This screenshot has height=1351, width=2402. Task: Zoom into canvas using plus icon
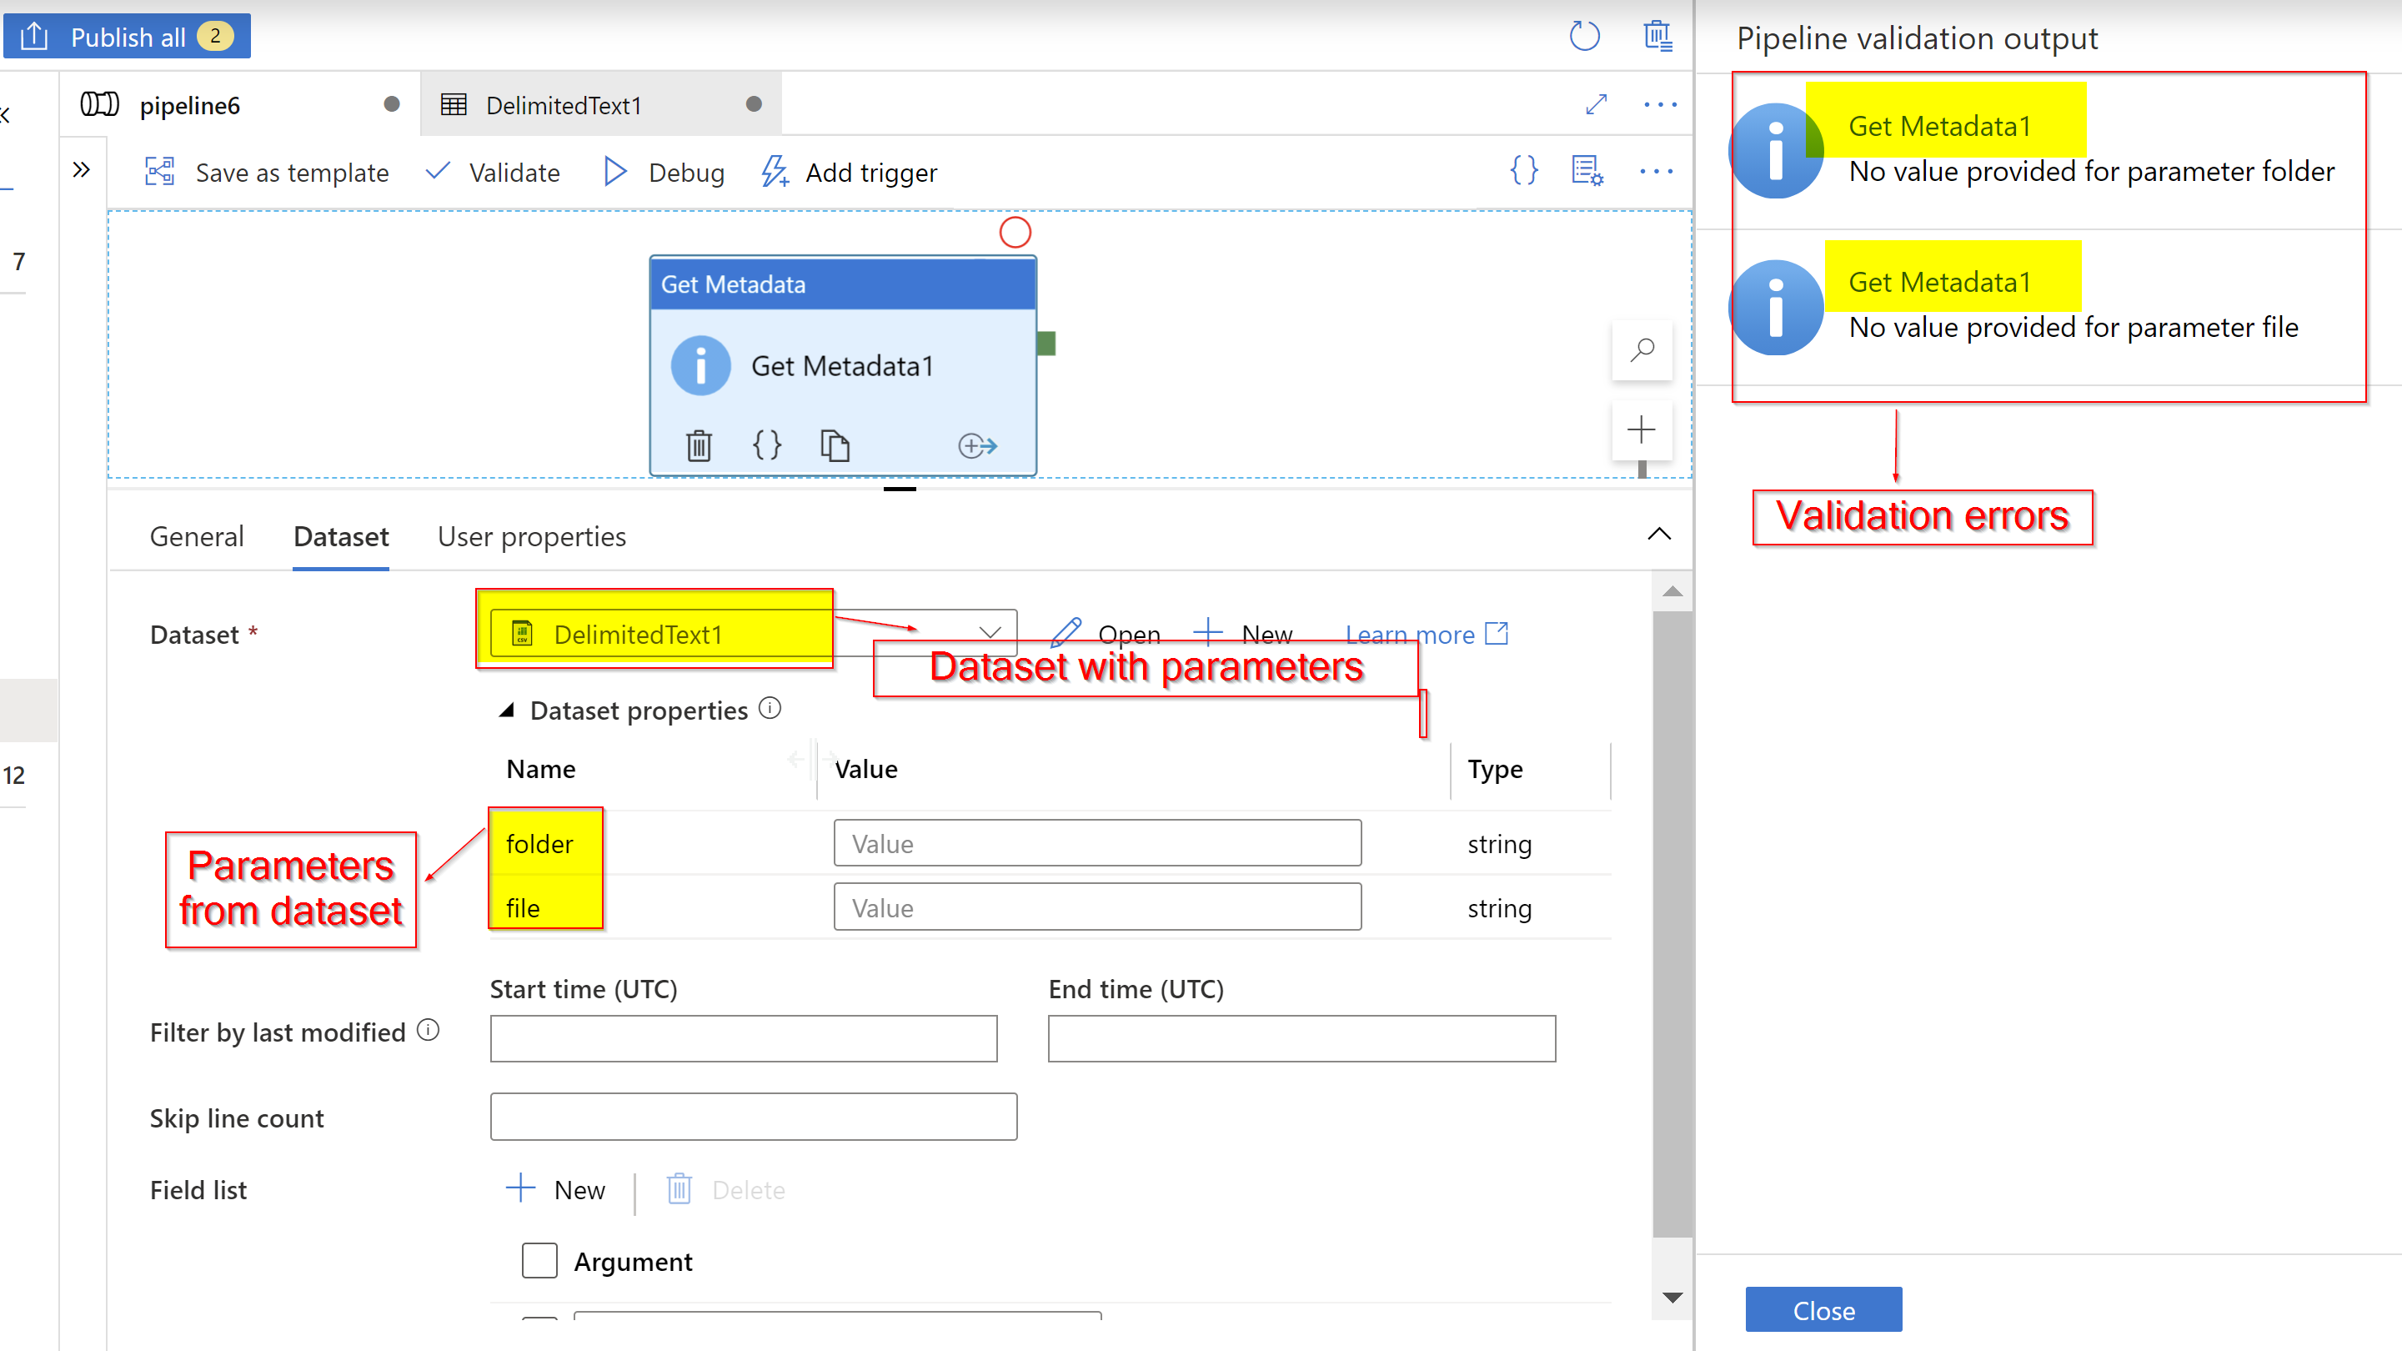[1641, 429]
